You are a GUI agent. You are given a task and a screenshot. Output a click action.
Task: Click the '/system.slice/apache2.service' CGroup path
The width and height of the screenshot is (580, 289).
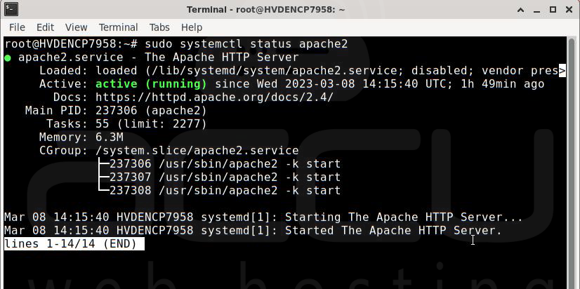197,150
